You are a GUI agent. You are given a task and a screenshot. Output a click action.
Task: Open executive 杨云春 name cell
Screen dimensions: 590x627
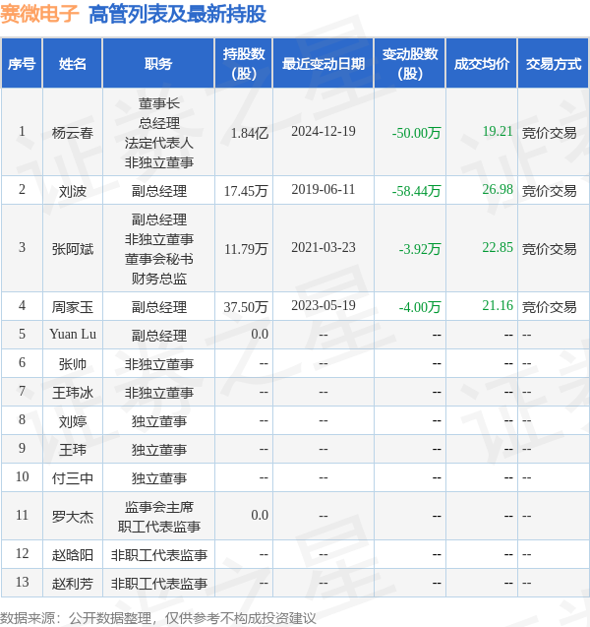pyautogui.click(x=73, y=133)
